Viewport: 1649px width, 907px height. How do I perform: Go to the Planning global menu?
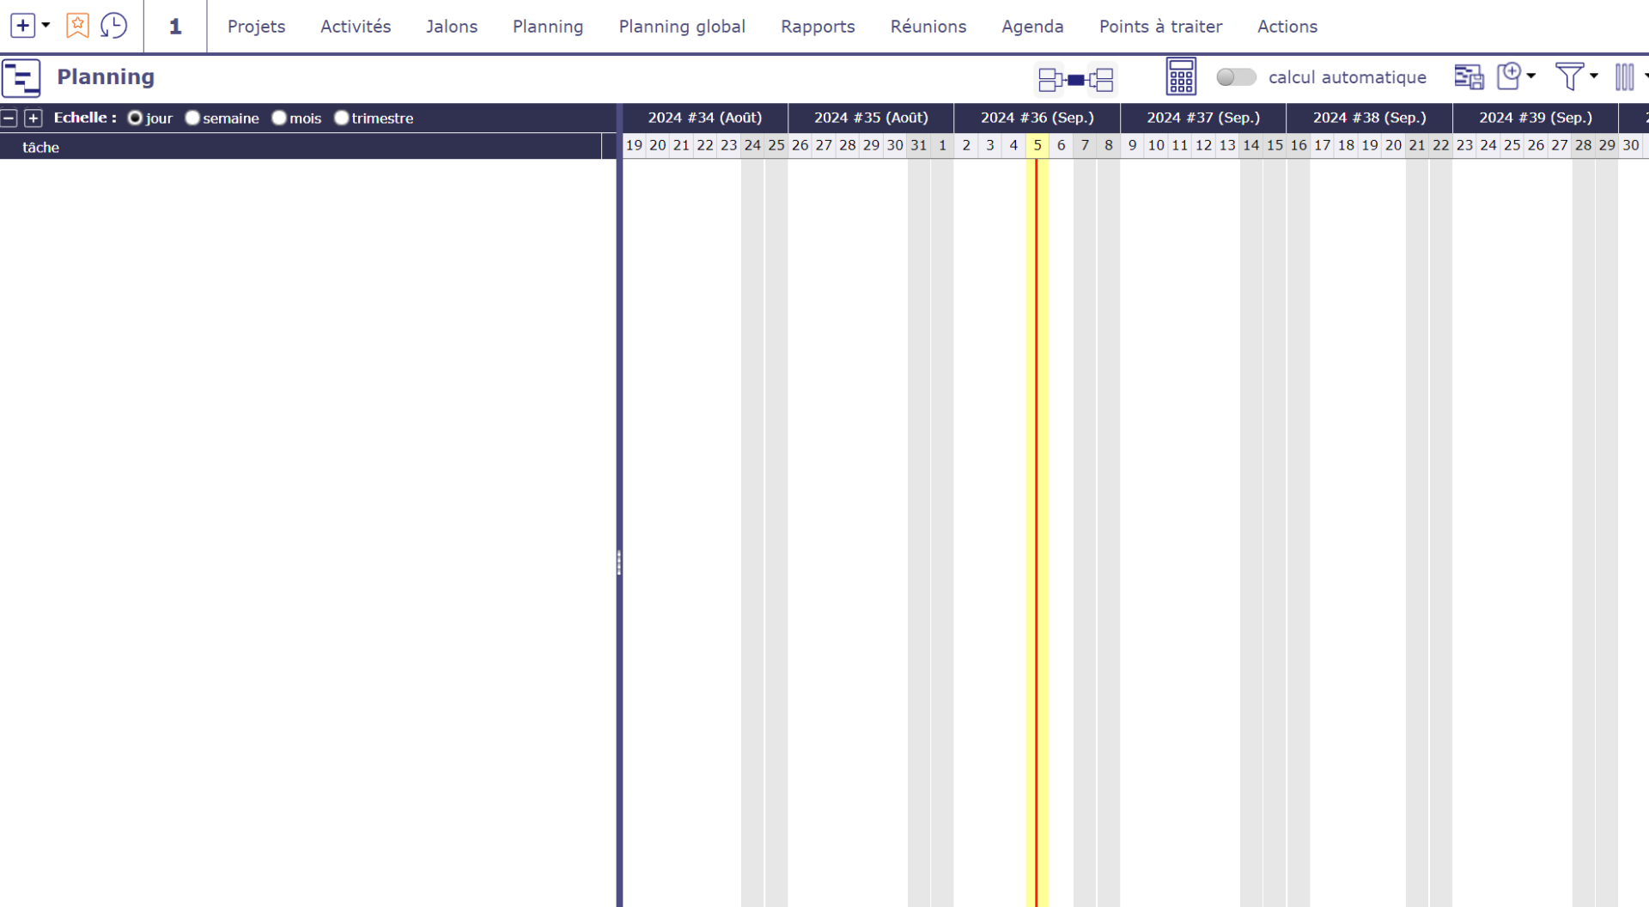coord(682,27)
